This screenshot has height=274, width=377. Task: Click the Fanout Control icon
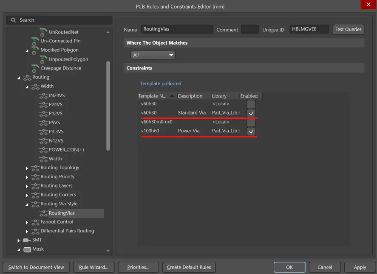35,222
